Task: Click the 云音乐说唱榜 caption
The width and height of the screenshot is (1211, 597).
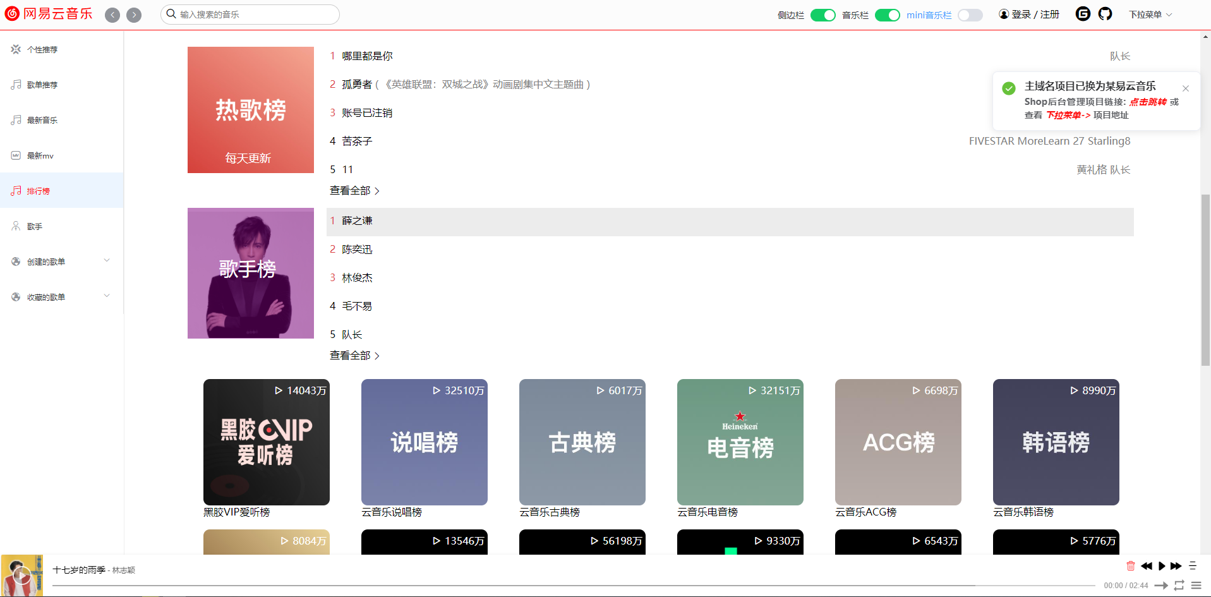Action: click(x=392, y=512)
